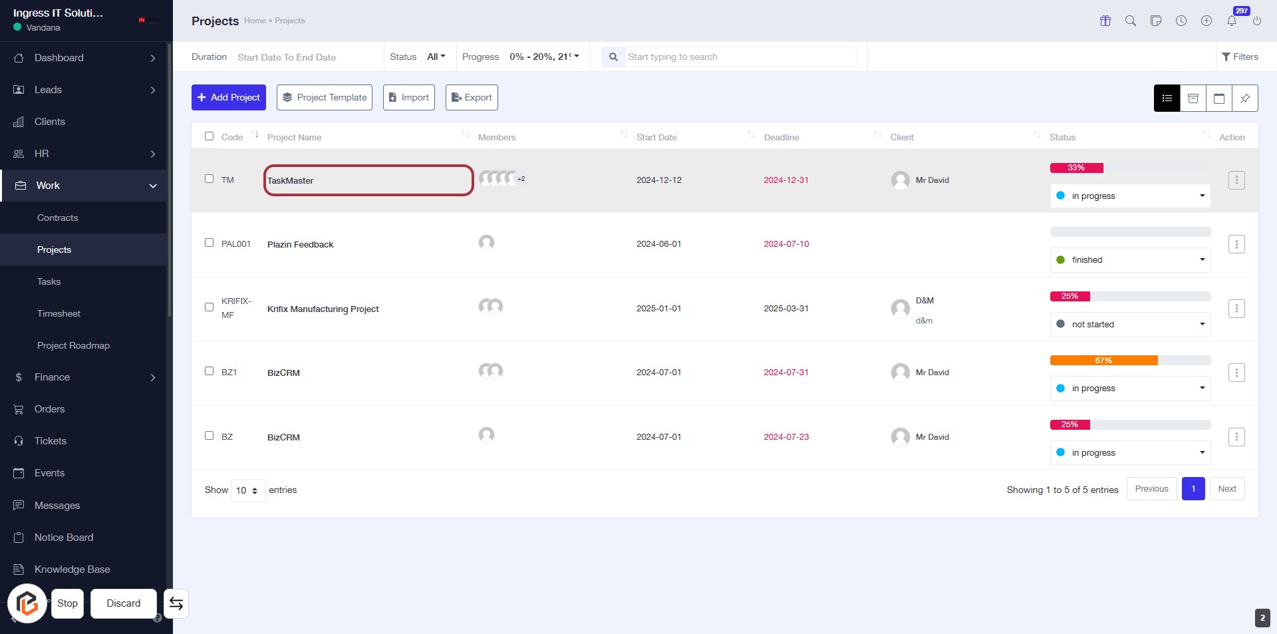Image resolution: width=1277 pixels, height=634 pixels.
Task: Click the notification bell icon
Action: click(1231, 21)
